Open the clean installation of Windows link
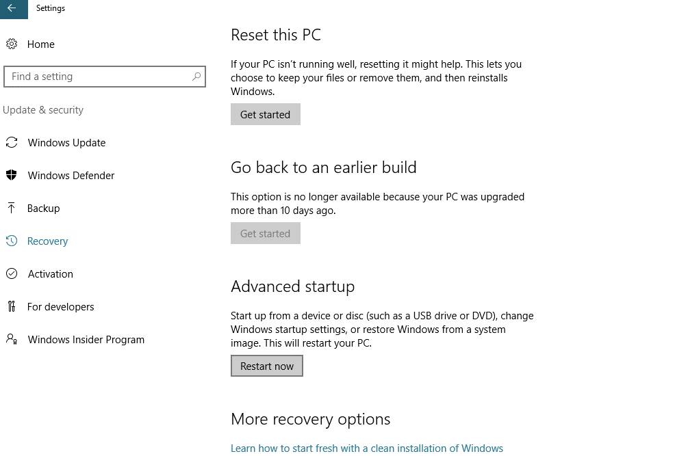 367,448
